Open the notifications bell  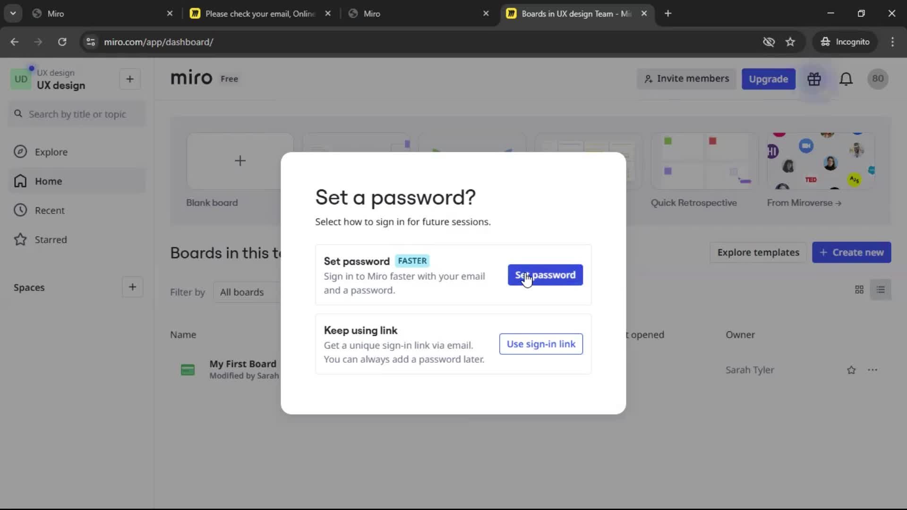click(846, 79)
